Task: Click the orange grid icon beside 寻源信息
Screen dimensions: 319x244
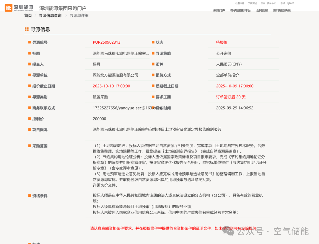Action: [27, 29]
